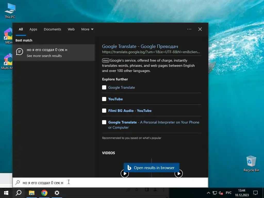
Task: Click the translate.google.bg URL
Action: 151,52
